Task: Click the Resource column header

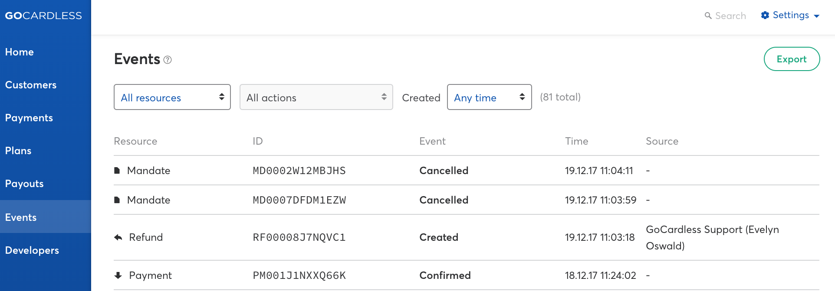Action: tap(135, 141)
